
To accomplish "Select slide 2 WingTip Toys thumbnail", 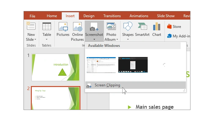I will click(56, 98).
